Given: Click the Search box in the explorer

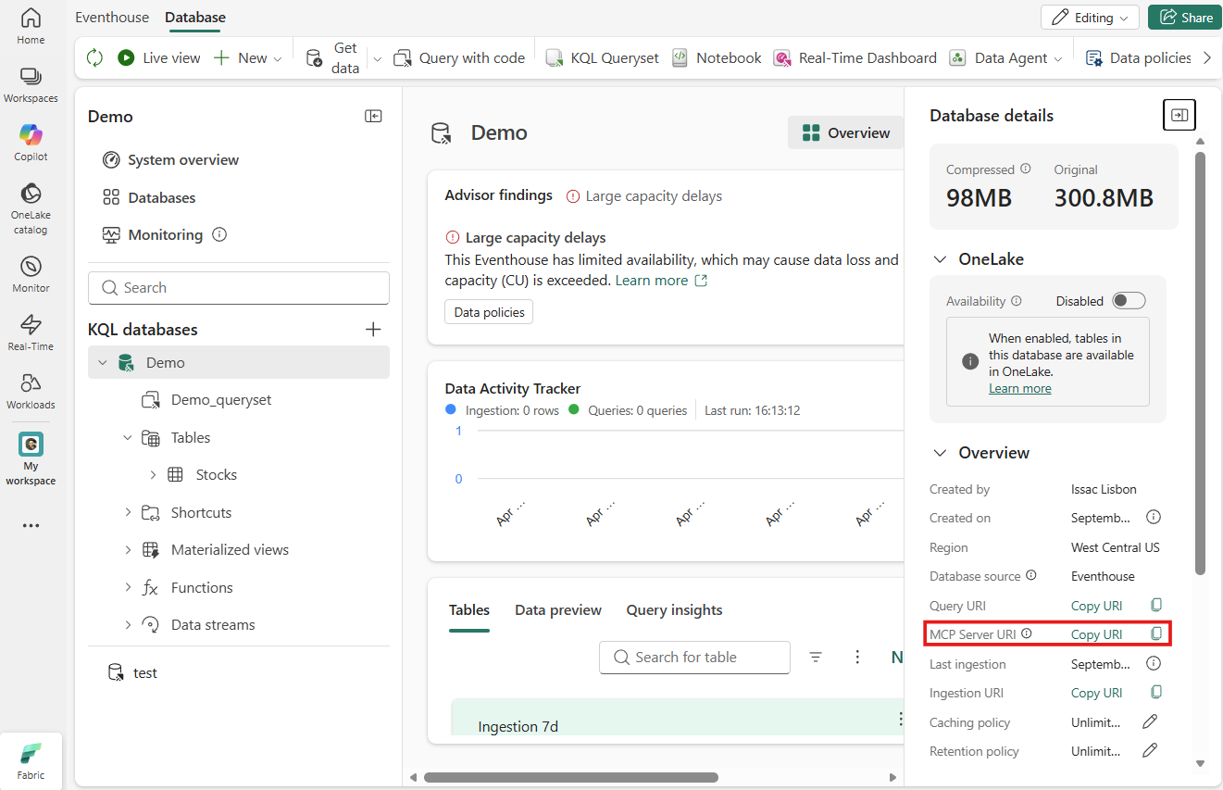Looking at the screenshot, I should [x=239, y=288].
